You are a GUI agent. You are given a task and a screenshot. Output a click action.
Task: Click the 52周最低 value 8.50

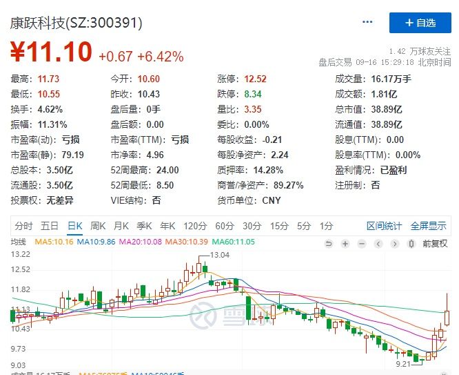coord(165,186)
